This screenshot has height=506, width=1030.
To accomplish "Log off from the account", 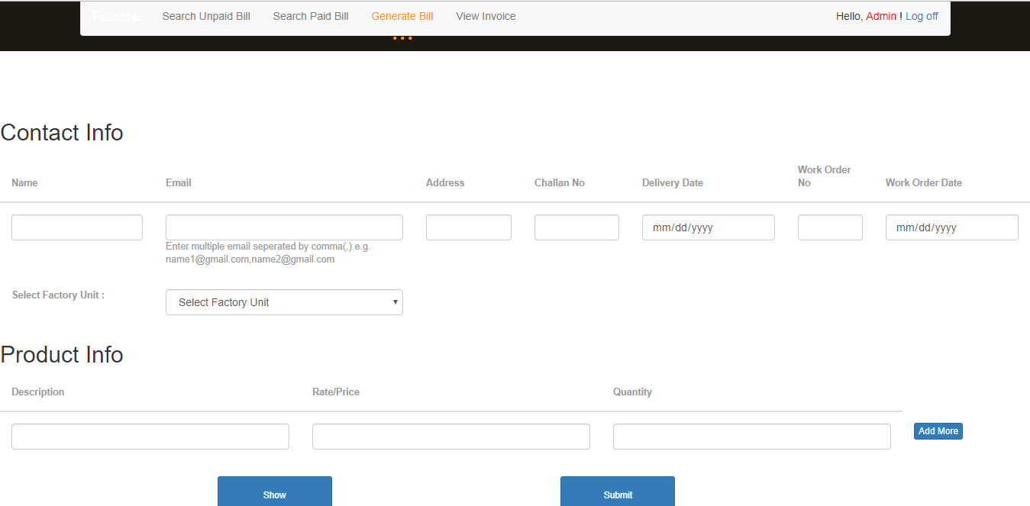I will (922, 16).
